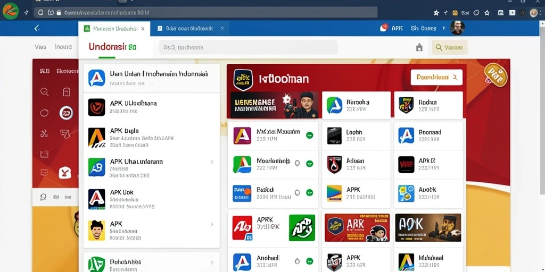Click the APK link in blue bar
Image resolution: width=545 pixels, height=272 pixels.
tap(397, 29)
